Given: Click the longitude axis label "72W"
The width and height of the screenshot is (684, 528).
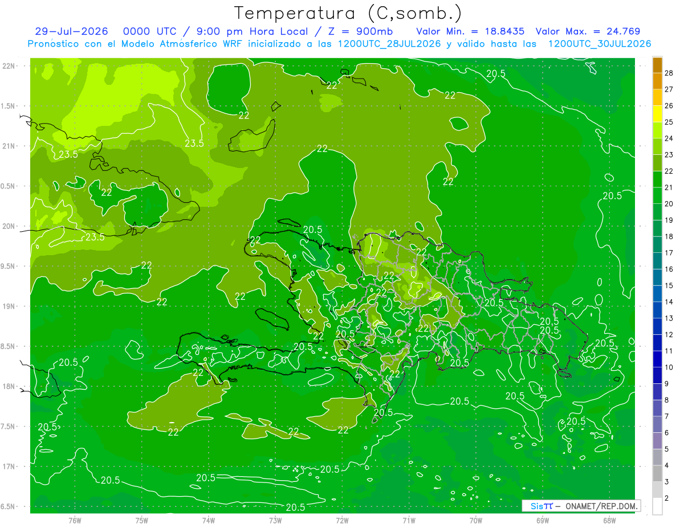Looking at the screenshot, I should point(342,521).
